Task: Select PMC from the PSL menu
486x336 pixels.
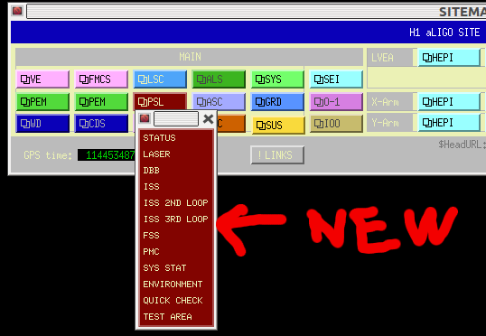Action: pyautogui.click(x=176, y=252)
